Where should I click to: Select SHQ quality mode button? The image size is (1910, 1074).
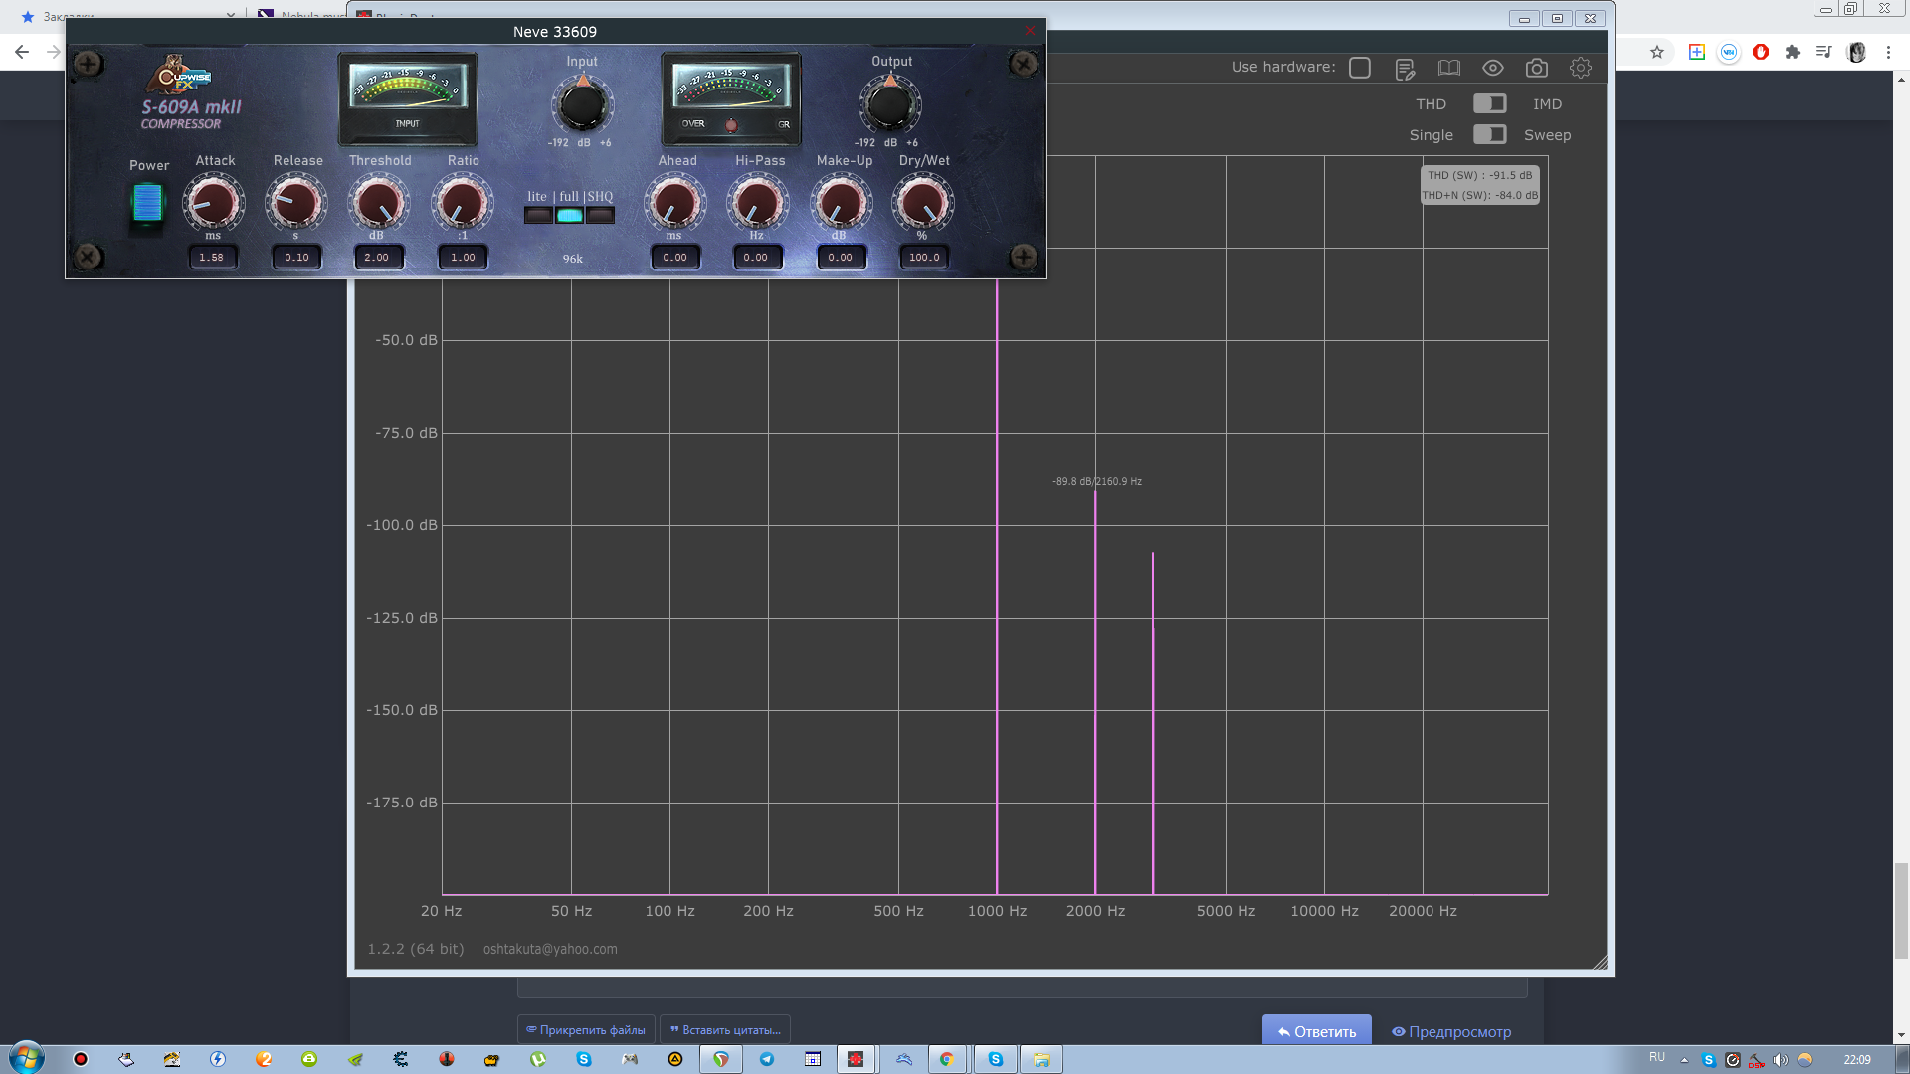click(x=600, y=215)
